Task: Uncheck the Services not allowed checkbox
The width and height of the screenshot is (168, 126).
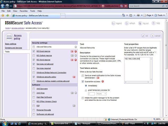Action: coord(34,64)
